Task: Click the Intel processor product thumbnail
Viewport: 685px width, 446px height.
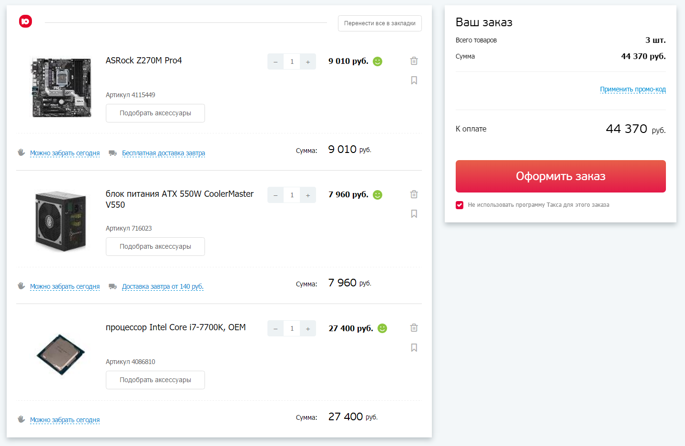Action: tap(61, 355)
